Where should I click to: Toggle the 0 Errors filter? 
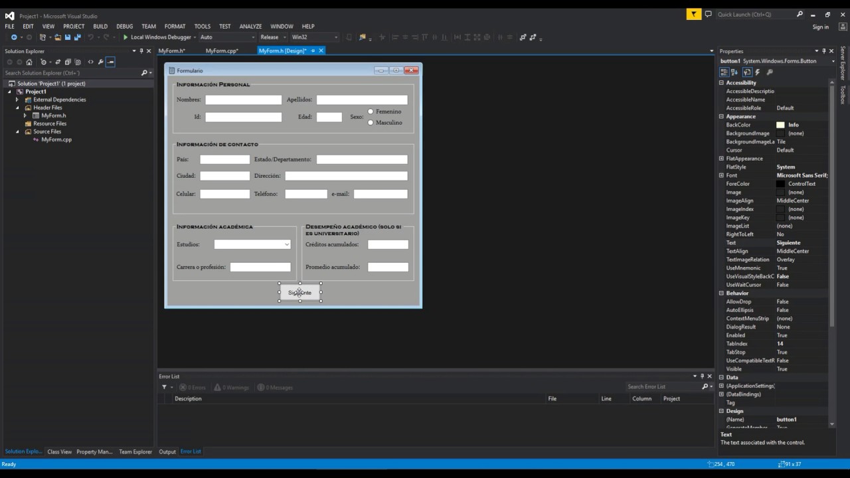[193, 387]
